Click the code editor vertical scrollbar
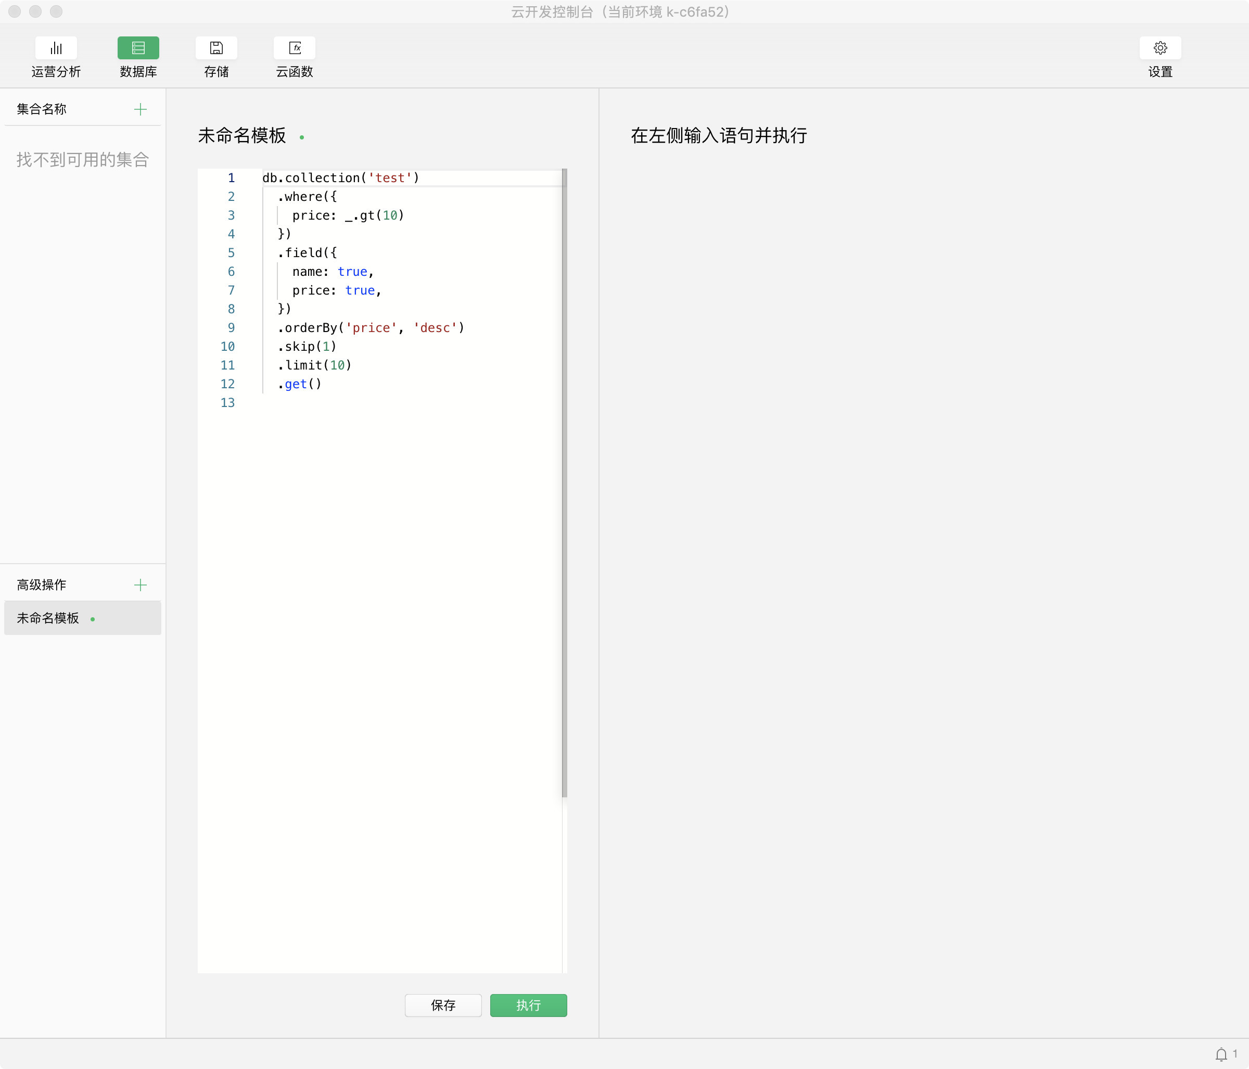Viewport: 1249px width, 1069px height. pos(564,482)
